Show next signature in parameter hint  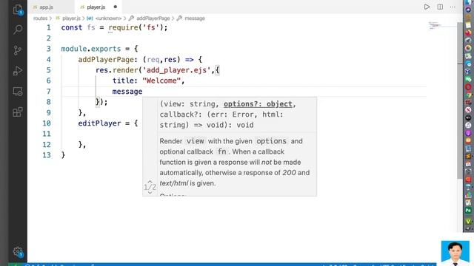150,192
